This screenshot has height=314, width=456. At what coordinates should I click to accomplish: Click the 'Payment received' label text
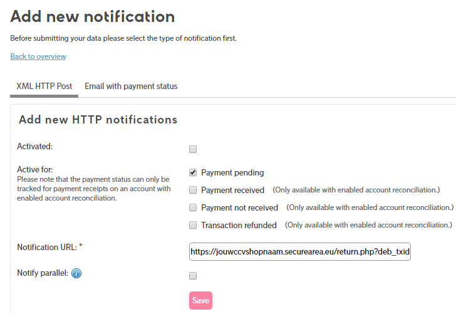pyautogui.click(x=232, y=190)
